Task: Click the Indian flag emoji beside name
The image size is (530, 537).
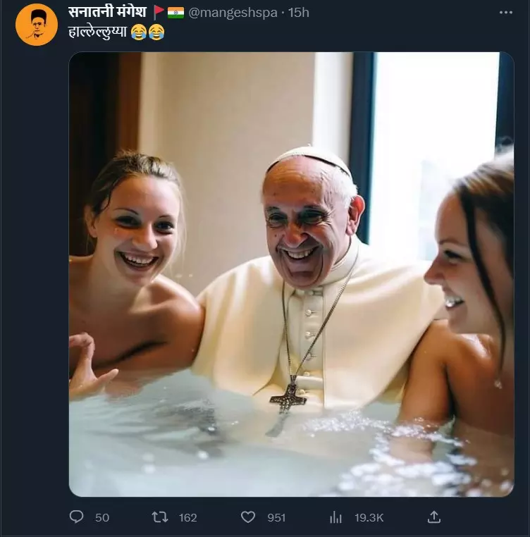Action: coord(175,13)
